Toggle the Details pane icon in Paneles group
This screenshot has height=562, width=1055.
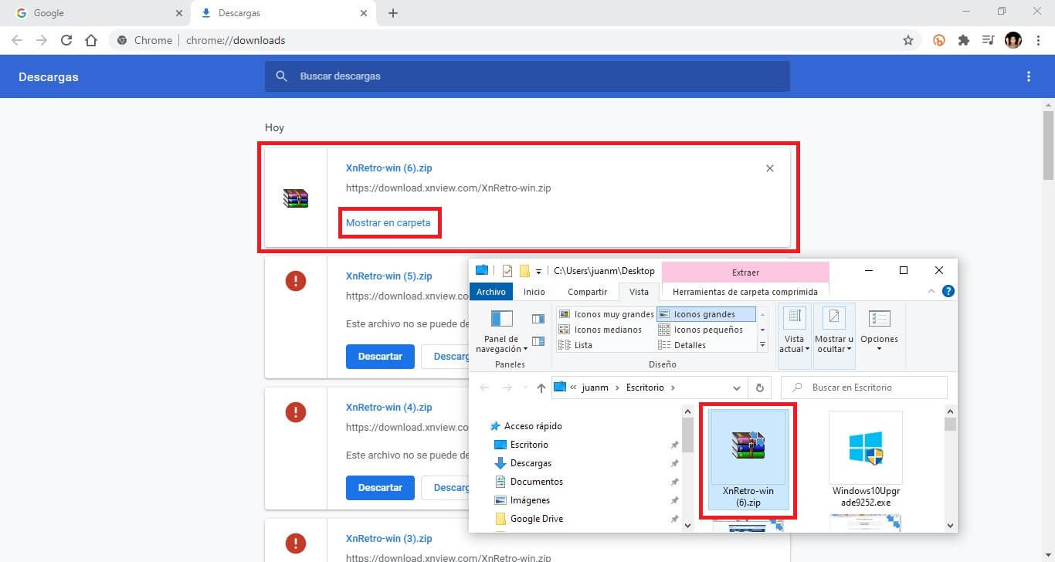pyautogui.click(x=538, y=341)
